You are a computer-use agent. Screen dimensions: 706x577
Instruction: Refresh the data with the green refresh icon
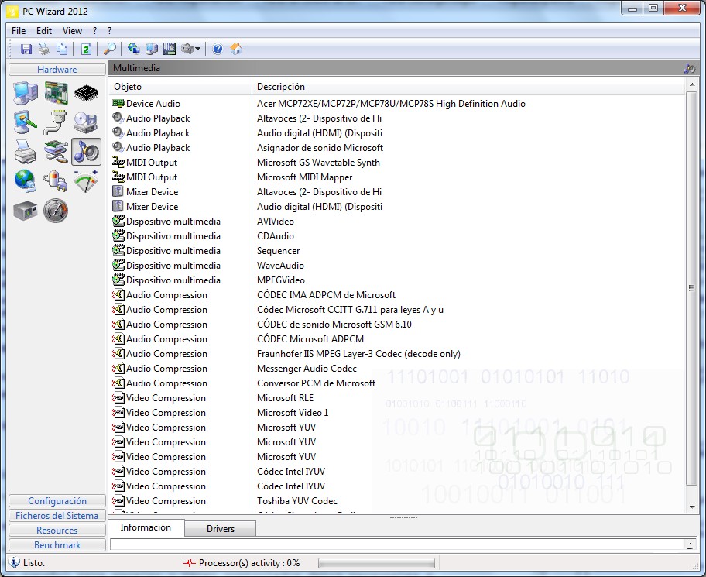(x=86, y=49)
